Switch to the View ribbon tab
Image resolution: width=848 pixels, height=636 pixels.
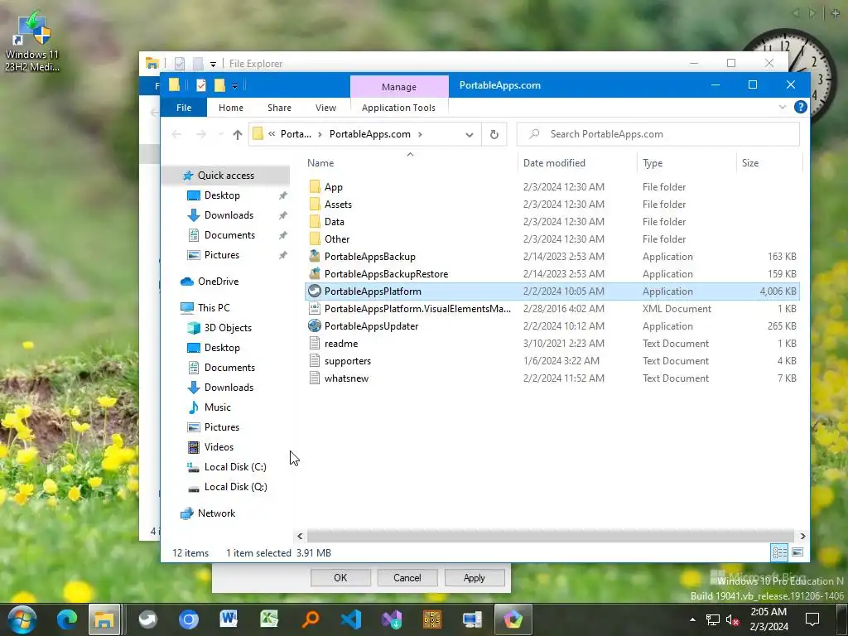(325, 108)
